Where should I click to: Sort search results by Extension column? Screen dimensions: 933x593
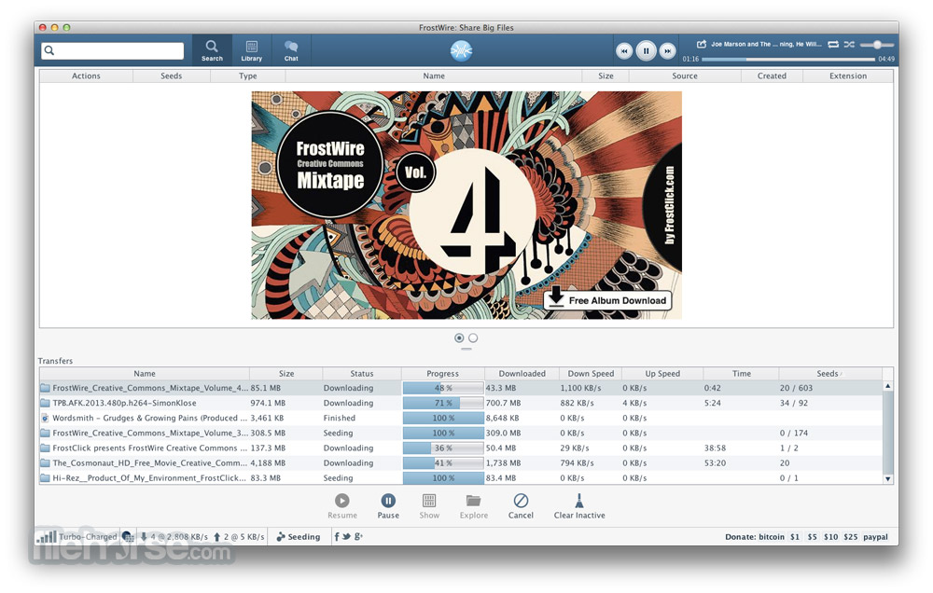click(x=848, y=76)
